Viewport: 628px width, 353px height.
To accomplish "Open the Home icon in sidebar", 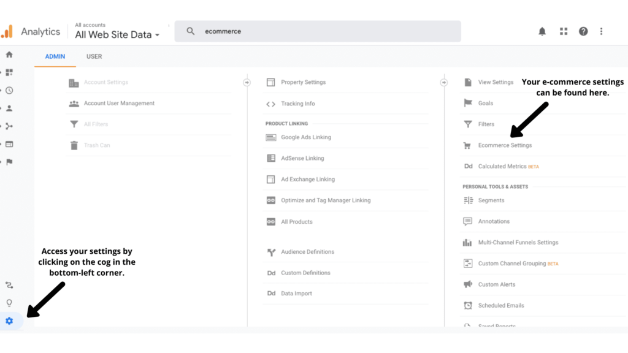I will coord(9,55).
